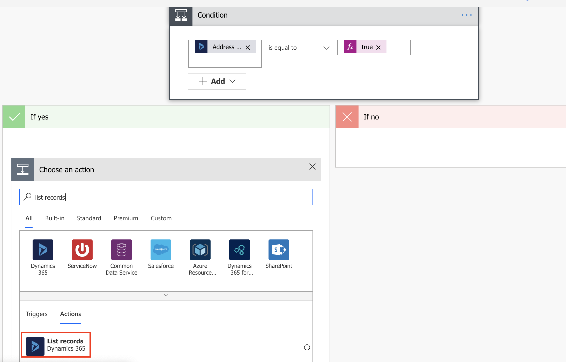The width and height of the screenshot is (566, 362).
Task: Show info for the List records action
Action: 307,347
